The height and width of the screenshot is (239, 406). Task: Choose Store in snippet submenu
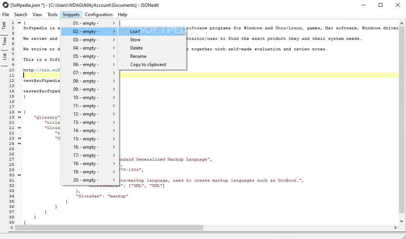(x=152, y=40)
